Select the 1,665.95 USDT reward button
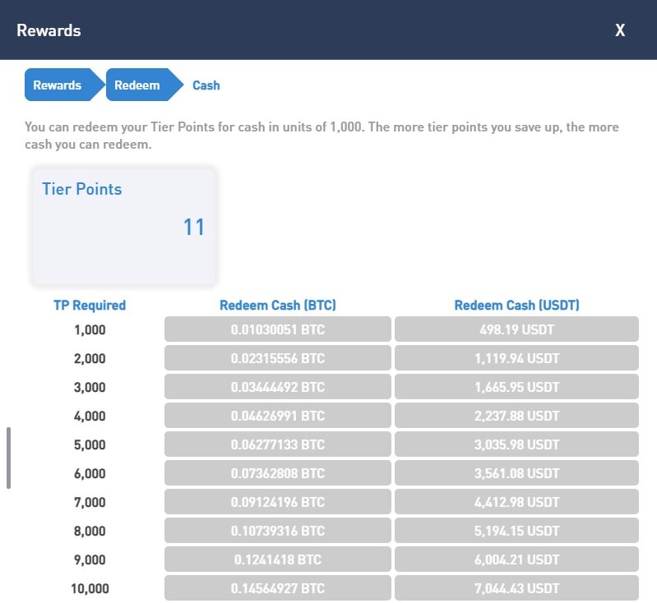 click(516, 387)
